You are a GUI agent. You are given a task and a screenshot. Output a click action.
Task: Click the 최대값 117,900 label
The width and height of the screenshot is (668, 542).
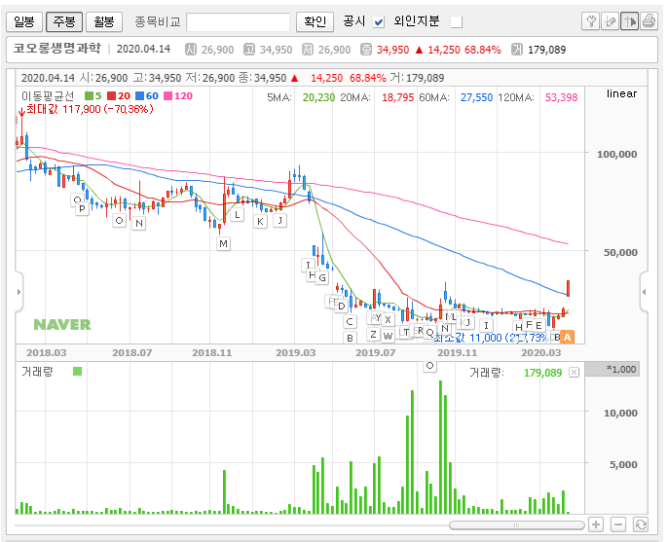pyautogui.click(x=90, y=109)
